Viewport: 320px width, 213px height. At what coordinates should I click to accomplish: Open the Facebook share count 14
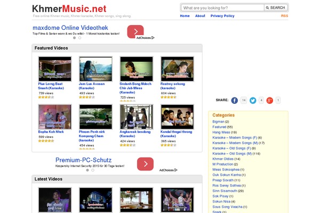click(244, 100)
